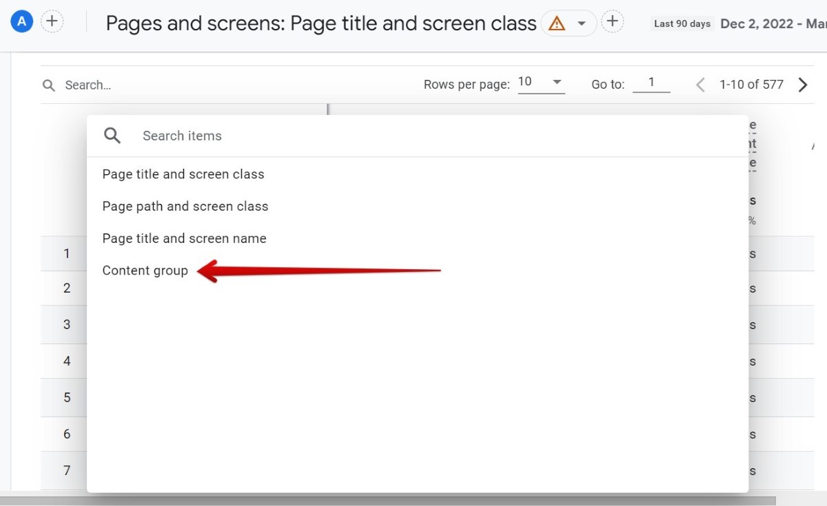Go to the next page chevron
The image size is (827, 506).
[x=803, y=85]
